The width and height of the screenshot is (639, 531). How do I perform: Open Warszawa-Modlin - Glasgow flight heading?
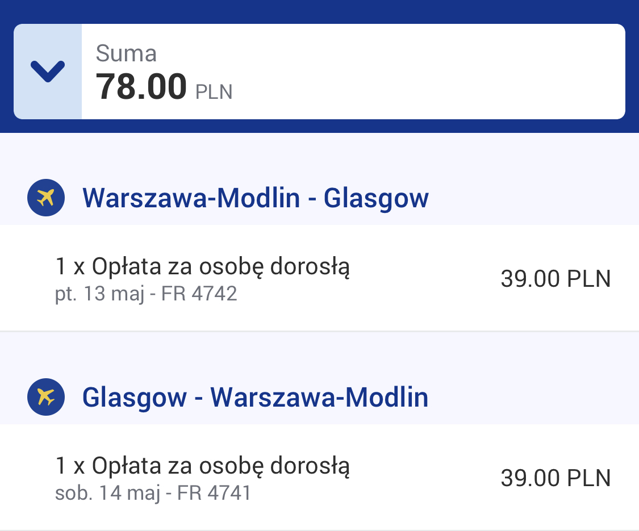click(x=256, y=198)
